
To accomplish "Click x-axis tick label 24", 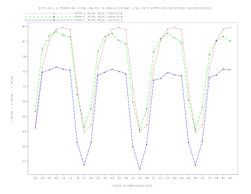I will [91, 178].
